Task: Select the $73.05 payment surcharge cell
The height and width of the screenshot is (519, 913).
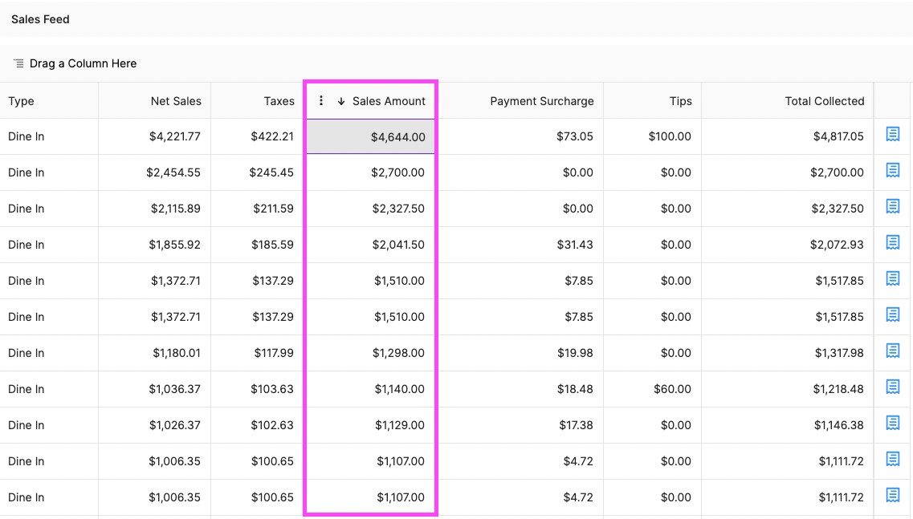Action: [574, 136]
